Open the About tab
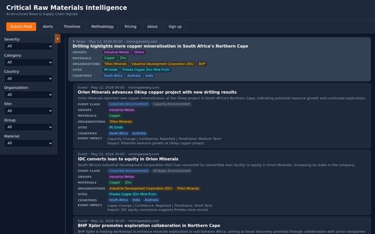Screen dimensions: 375x234 152,27
